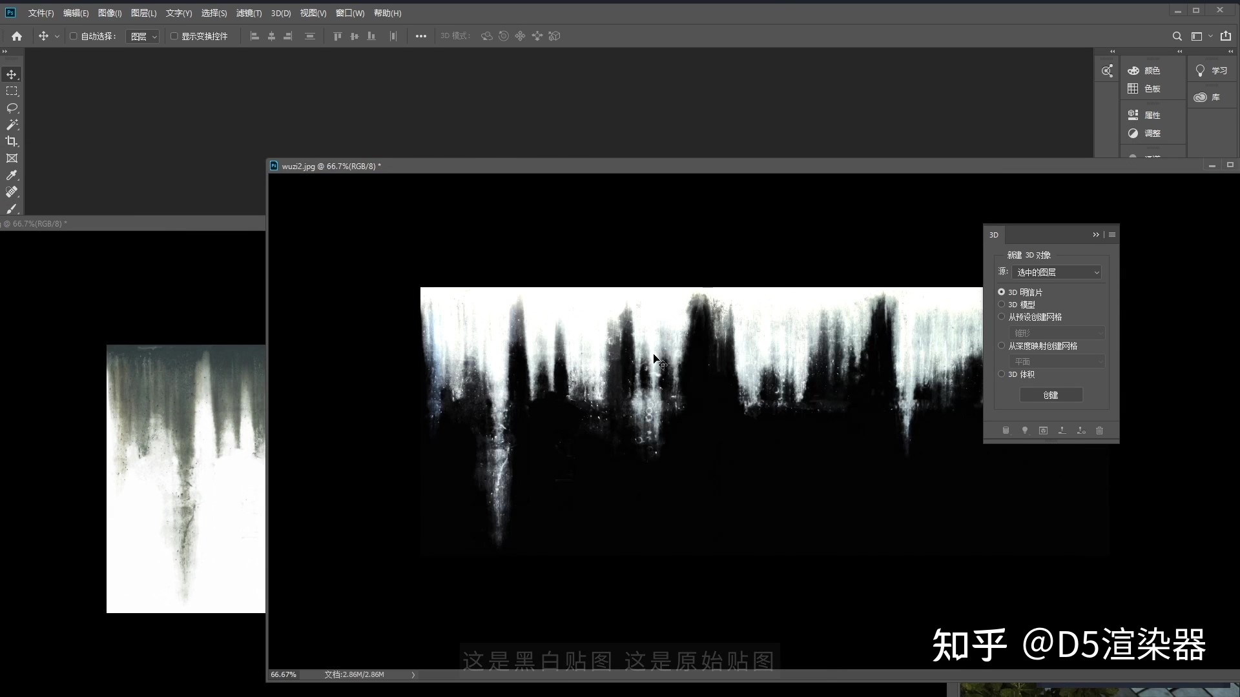Open the 源 选中的图层 dropdown
Viewport: 1240px width, 697px height.
point(1057,272)
